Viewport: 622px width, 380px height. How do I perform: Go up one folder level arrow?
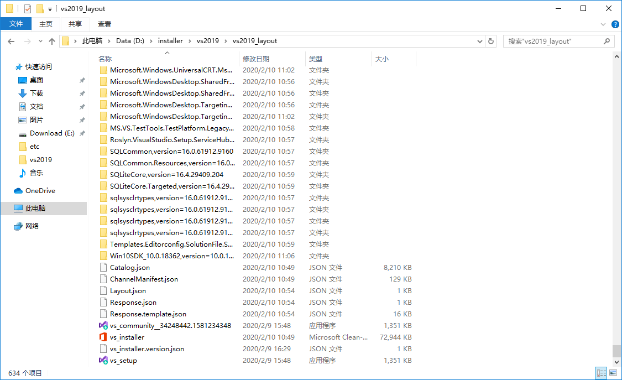pyautogui.click(x=52, y=41)
